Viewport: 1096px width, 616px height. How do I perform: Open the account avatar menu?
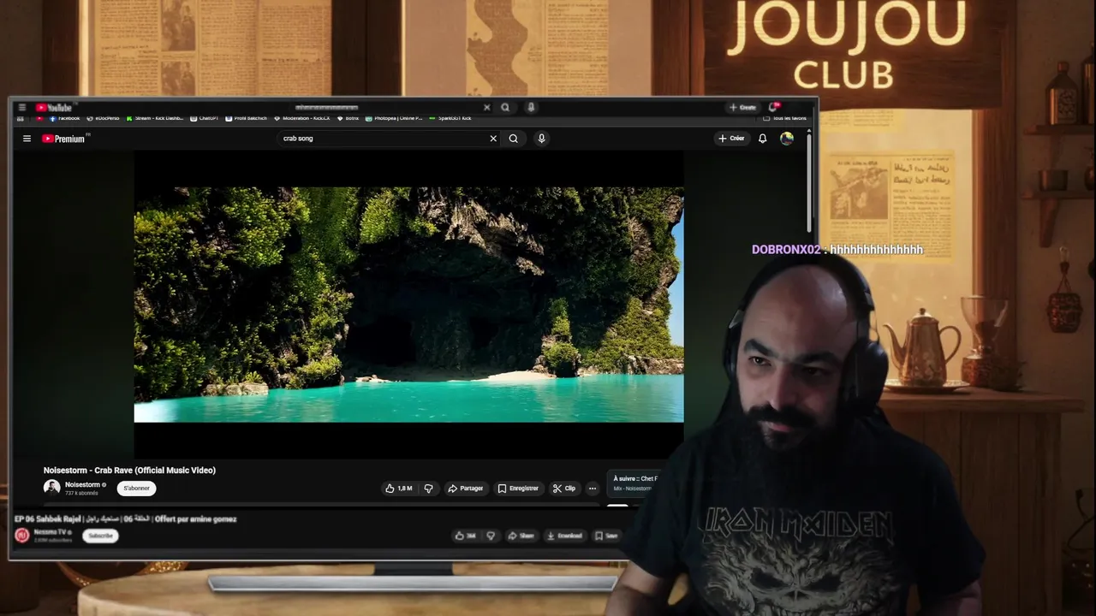(x=787, y=139)
